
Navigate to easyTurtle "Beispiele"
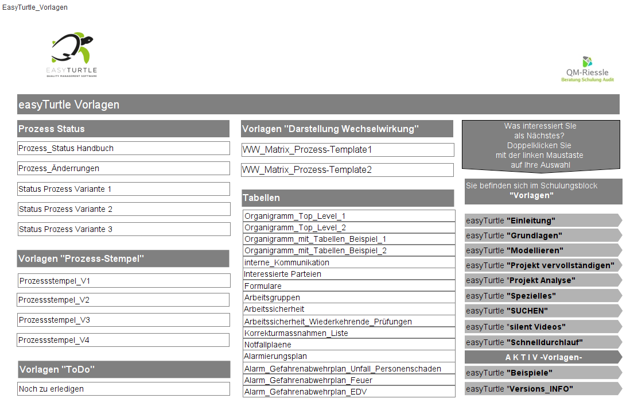click(543, 373)
